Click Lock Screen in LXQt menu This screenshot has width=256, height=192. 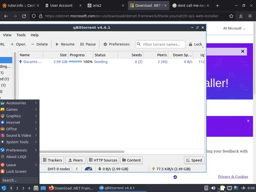[x=19, y=171]
